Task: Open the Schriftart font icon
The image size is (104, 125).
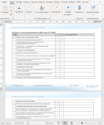Action: (x=19, y=8)
